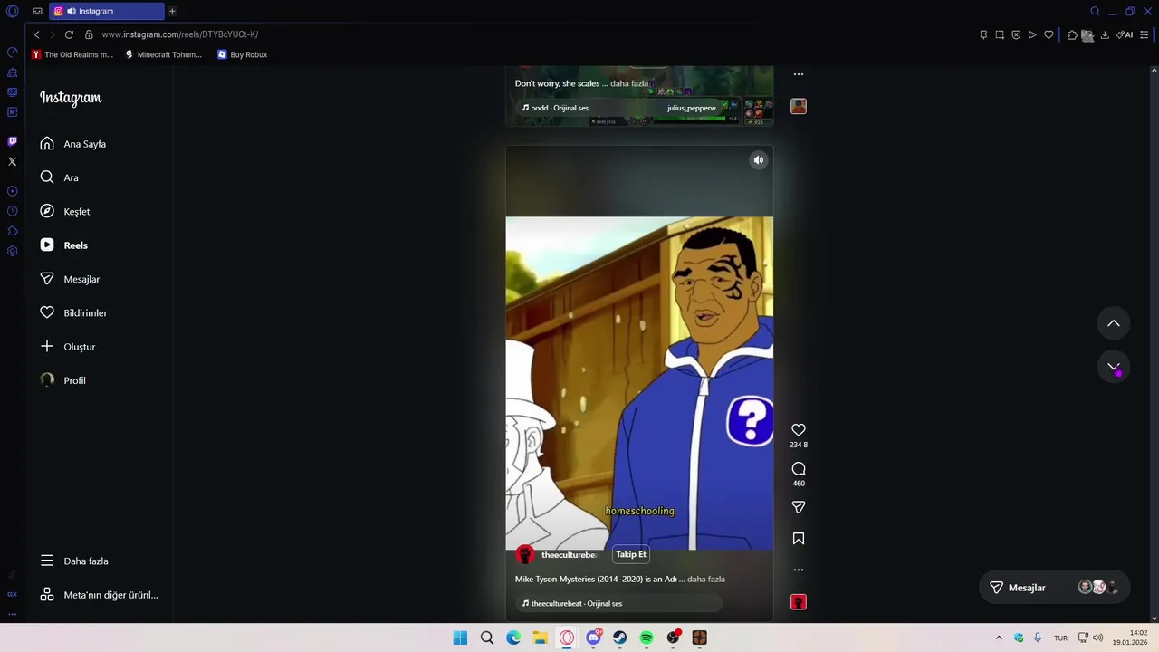The width and height of the screenshot is (1159, 652).
Task: Open audio thumbnail of the upper reel
Action: point(799,106)
